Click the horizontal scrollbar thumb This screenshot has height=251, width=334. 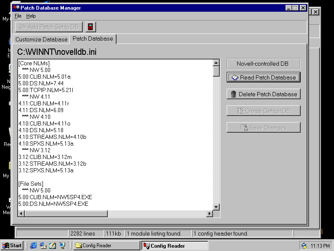coord(66,214)
